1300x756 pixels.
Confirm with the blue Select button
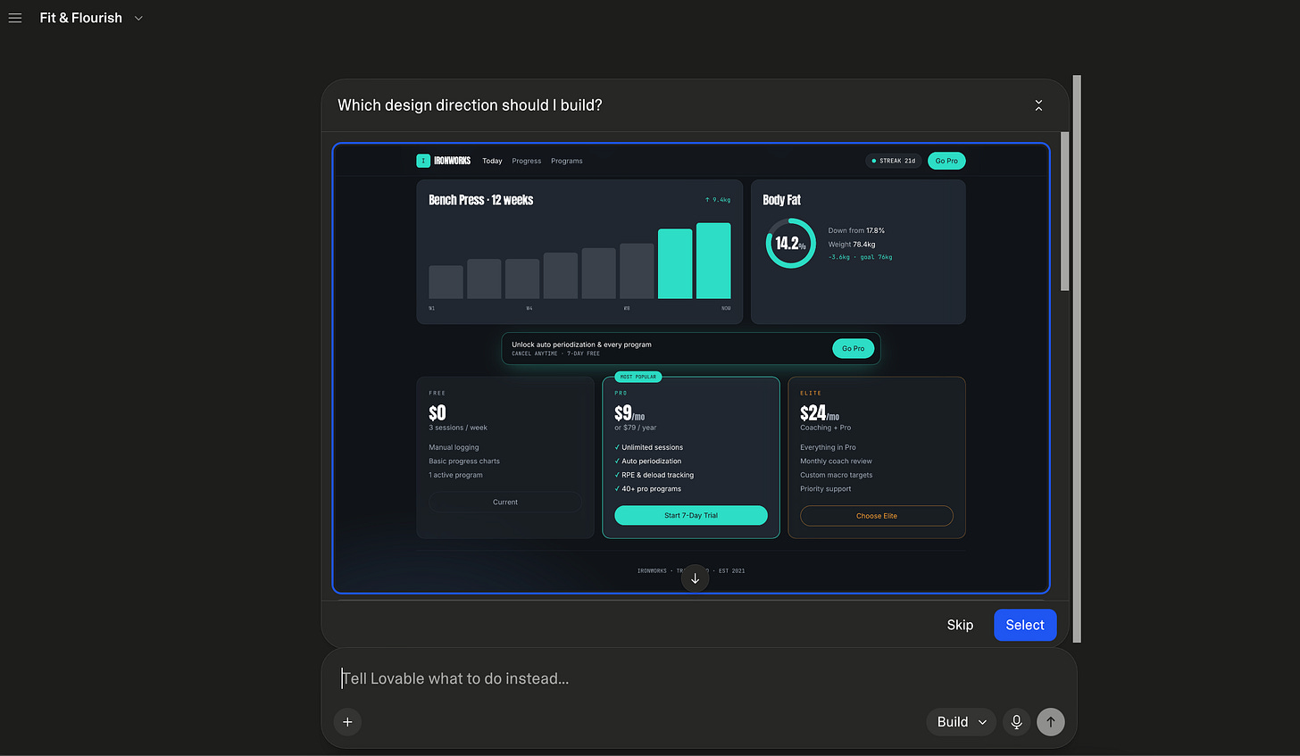pos(1025,625)
